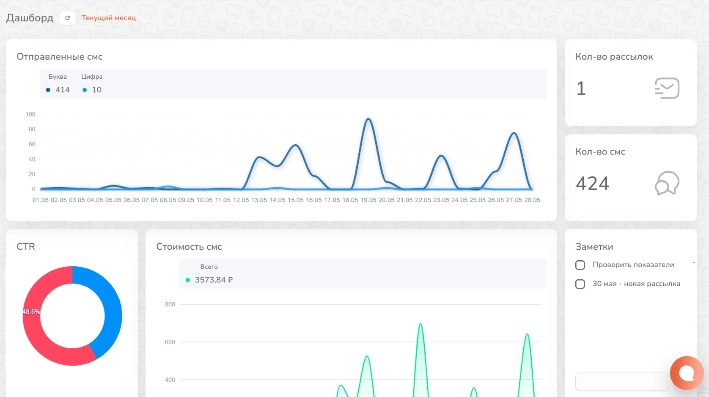Toggle the Всего series in Стоимость смс
The width and height of the screenshot is (709, 397).
tap(209, 267)
